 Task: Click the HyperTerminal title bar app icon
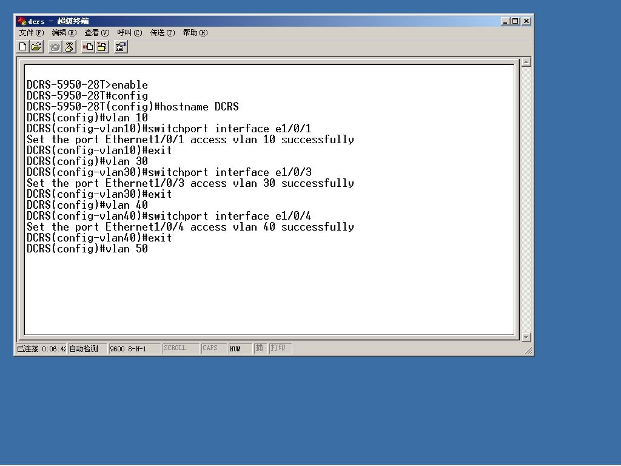[x=22, y=21]
